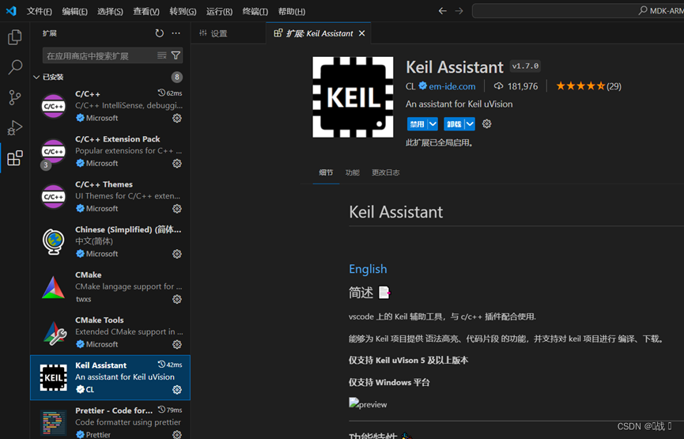Click the 181,976 download count
This screenshot has width=684, height=439.
click(516, 86)
